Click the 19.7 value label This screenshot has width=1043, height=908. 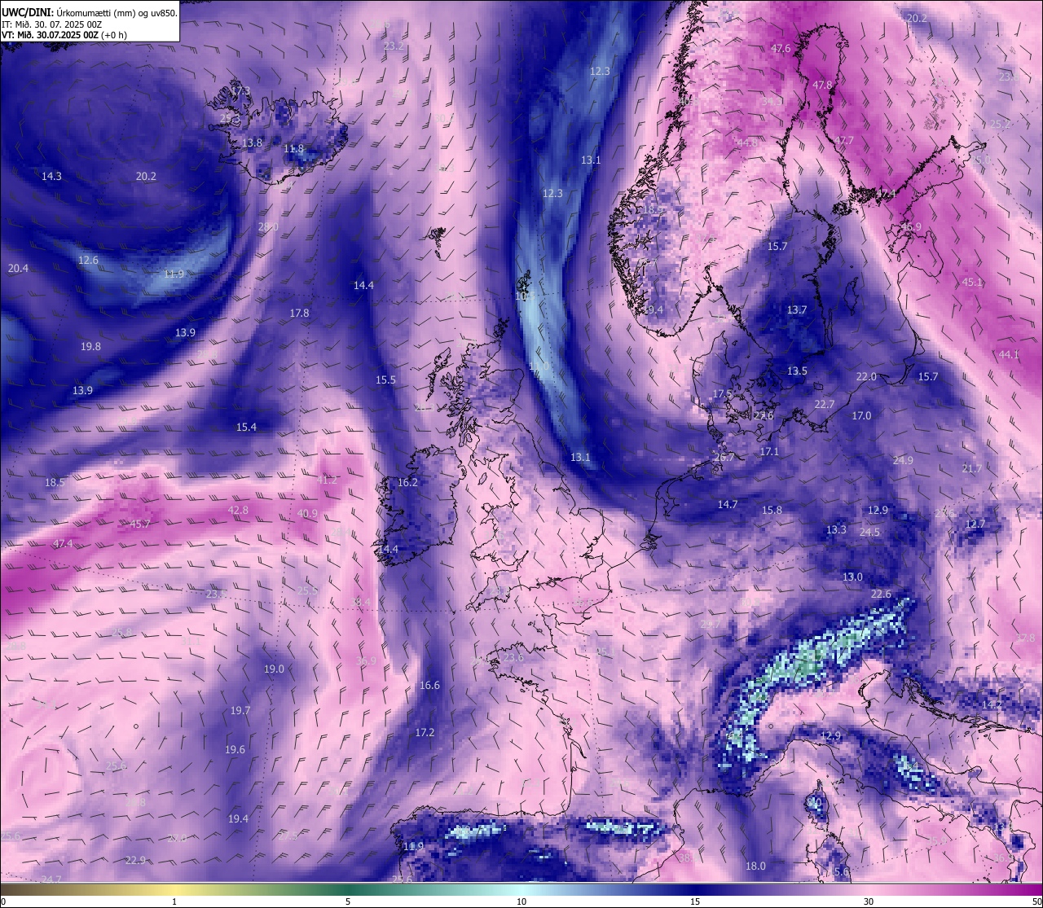tap(240, 711)
